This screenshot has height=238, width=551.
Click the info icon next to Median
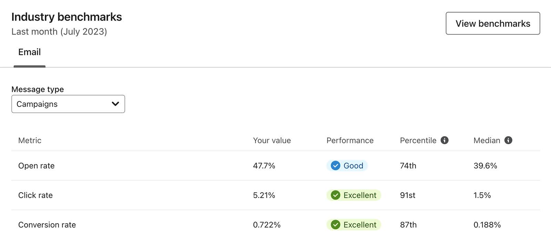pos(508,140)
